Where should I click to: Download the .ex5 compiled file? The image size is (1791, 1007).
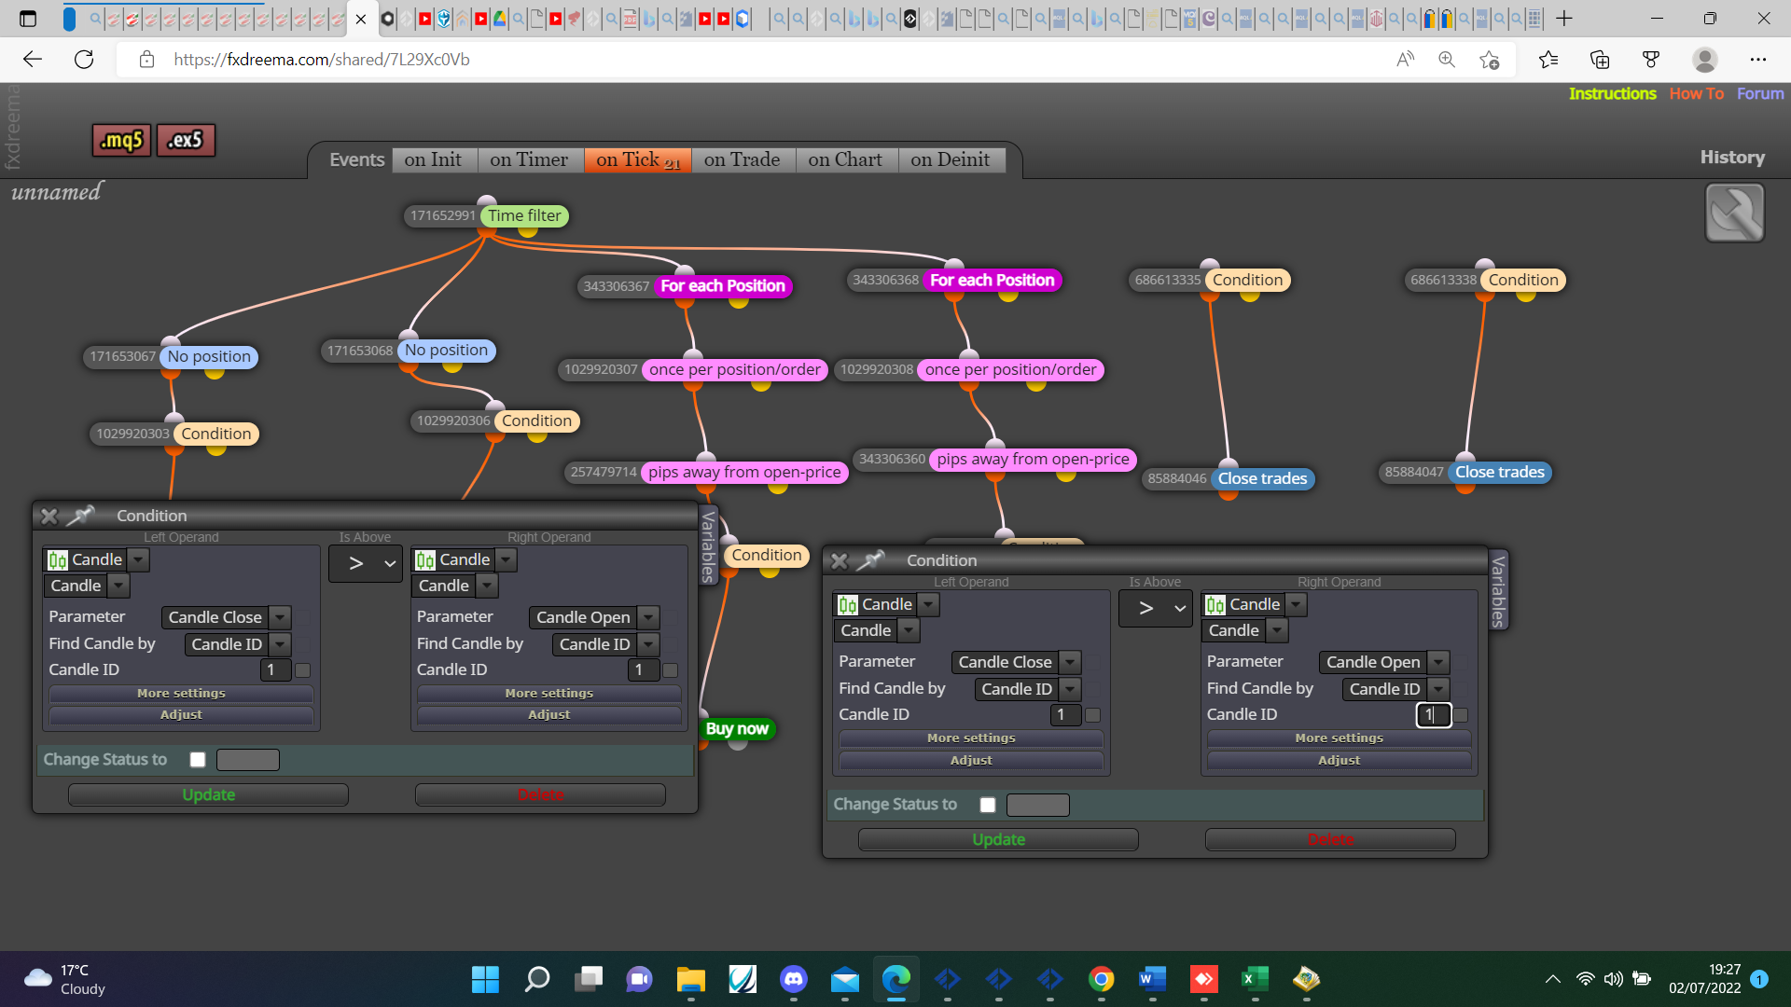[x=186, y=140]
